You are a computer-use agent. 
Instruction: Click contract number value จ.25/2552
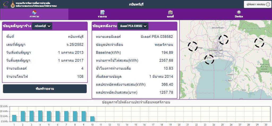75,45
